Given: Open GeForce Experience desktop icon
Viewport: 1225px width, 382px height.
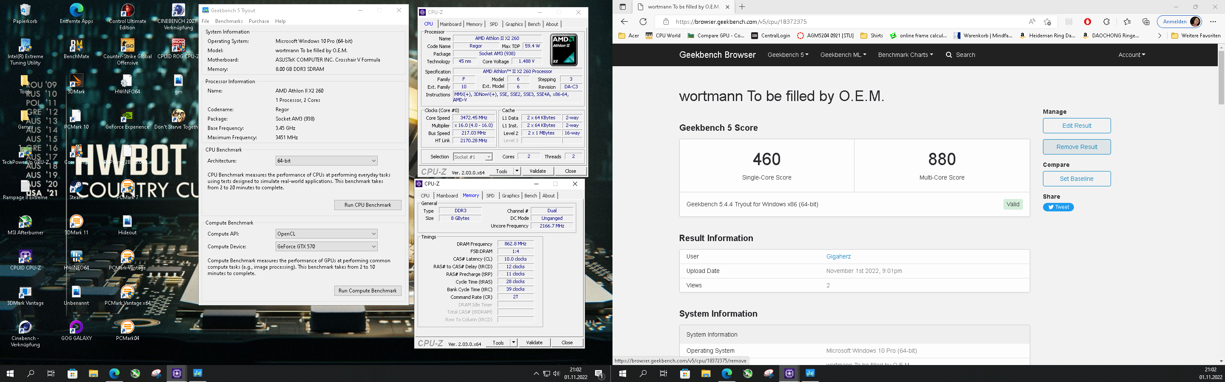Looking at the screenshot, I should click(x=128, y=119).
